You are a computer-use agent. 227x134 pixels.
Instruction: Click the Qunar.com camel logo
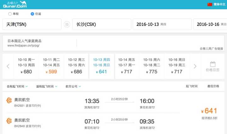pos(15,4)
